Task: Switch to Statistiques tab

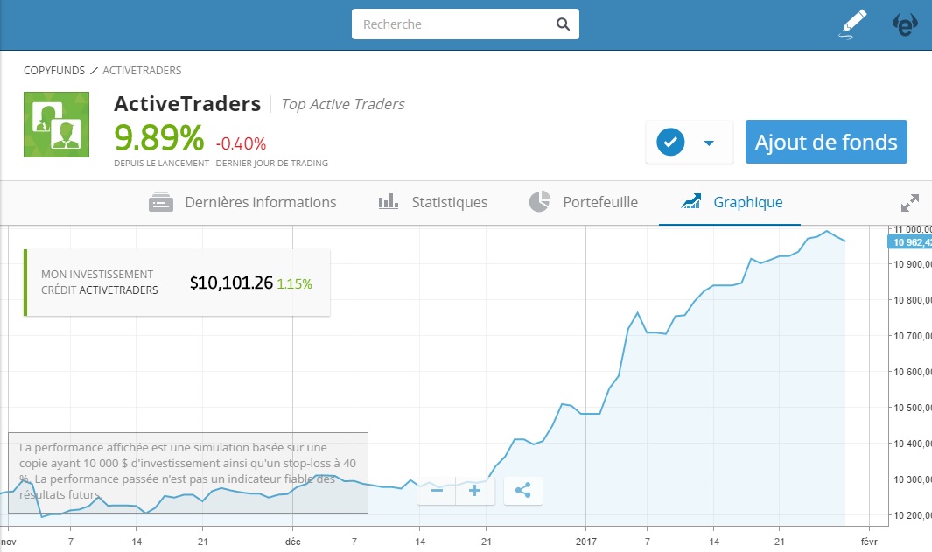Action: point(433,202)
